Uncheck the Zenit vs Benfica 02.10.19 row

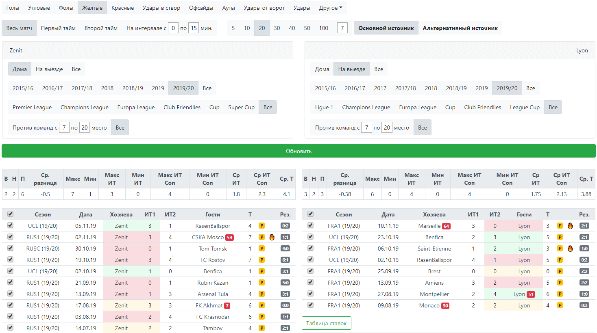tap(10, 271)
